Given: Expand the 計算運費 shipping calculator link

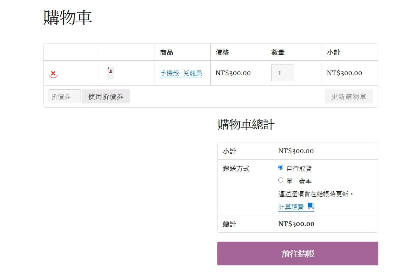Looking at the screenshot, I should point(291,207).
